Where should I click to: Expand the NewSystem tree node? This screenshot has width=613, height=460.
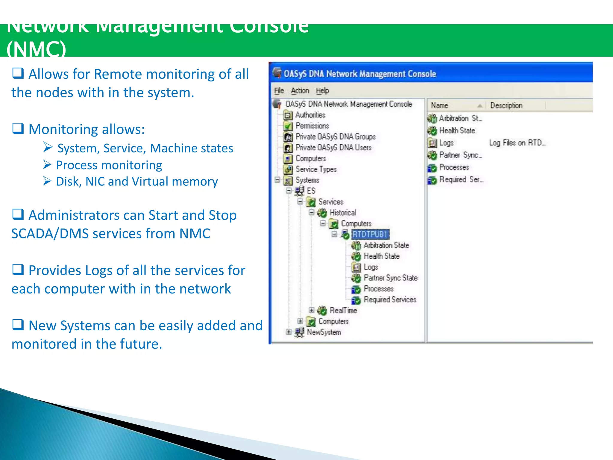(x=289, y=332)
